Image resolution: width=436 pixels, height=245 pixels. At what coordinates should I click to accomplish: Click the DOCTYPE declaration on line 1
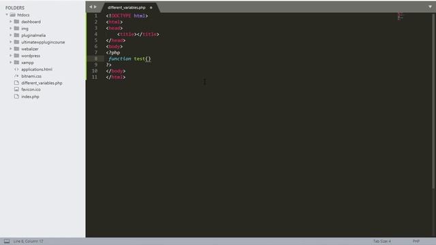(x=127, y=16)
